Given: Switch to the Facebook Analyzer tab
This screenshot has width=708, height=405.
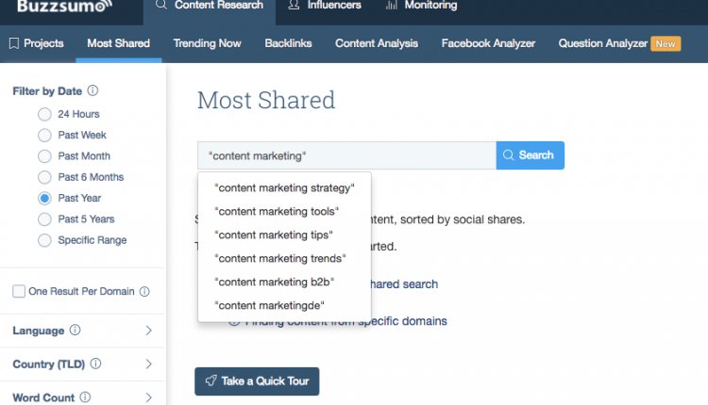Looking at the screenshot, I should click(x=488, y=43).
